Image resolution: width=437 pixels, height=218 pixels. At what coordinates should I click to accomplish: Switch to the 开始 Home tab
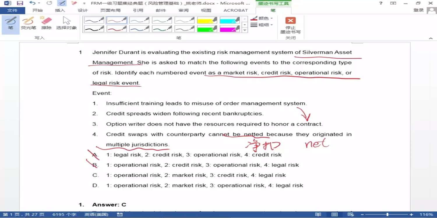(x=37, y=10)
